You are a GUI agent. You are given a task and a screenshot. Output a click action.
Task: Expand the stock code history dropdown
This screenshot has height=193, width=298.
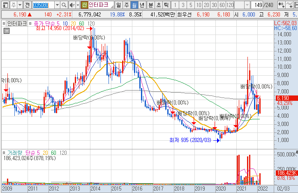click(57, 5)
